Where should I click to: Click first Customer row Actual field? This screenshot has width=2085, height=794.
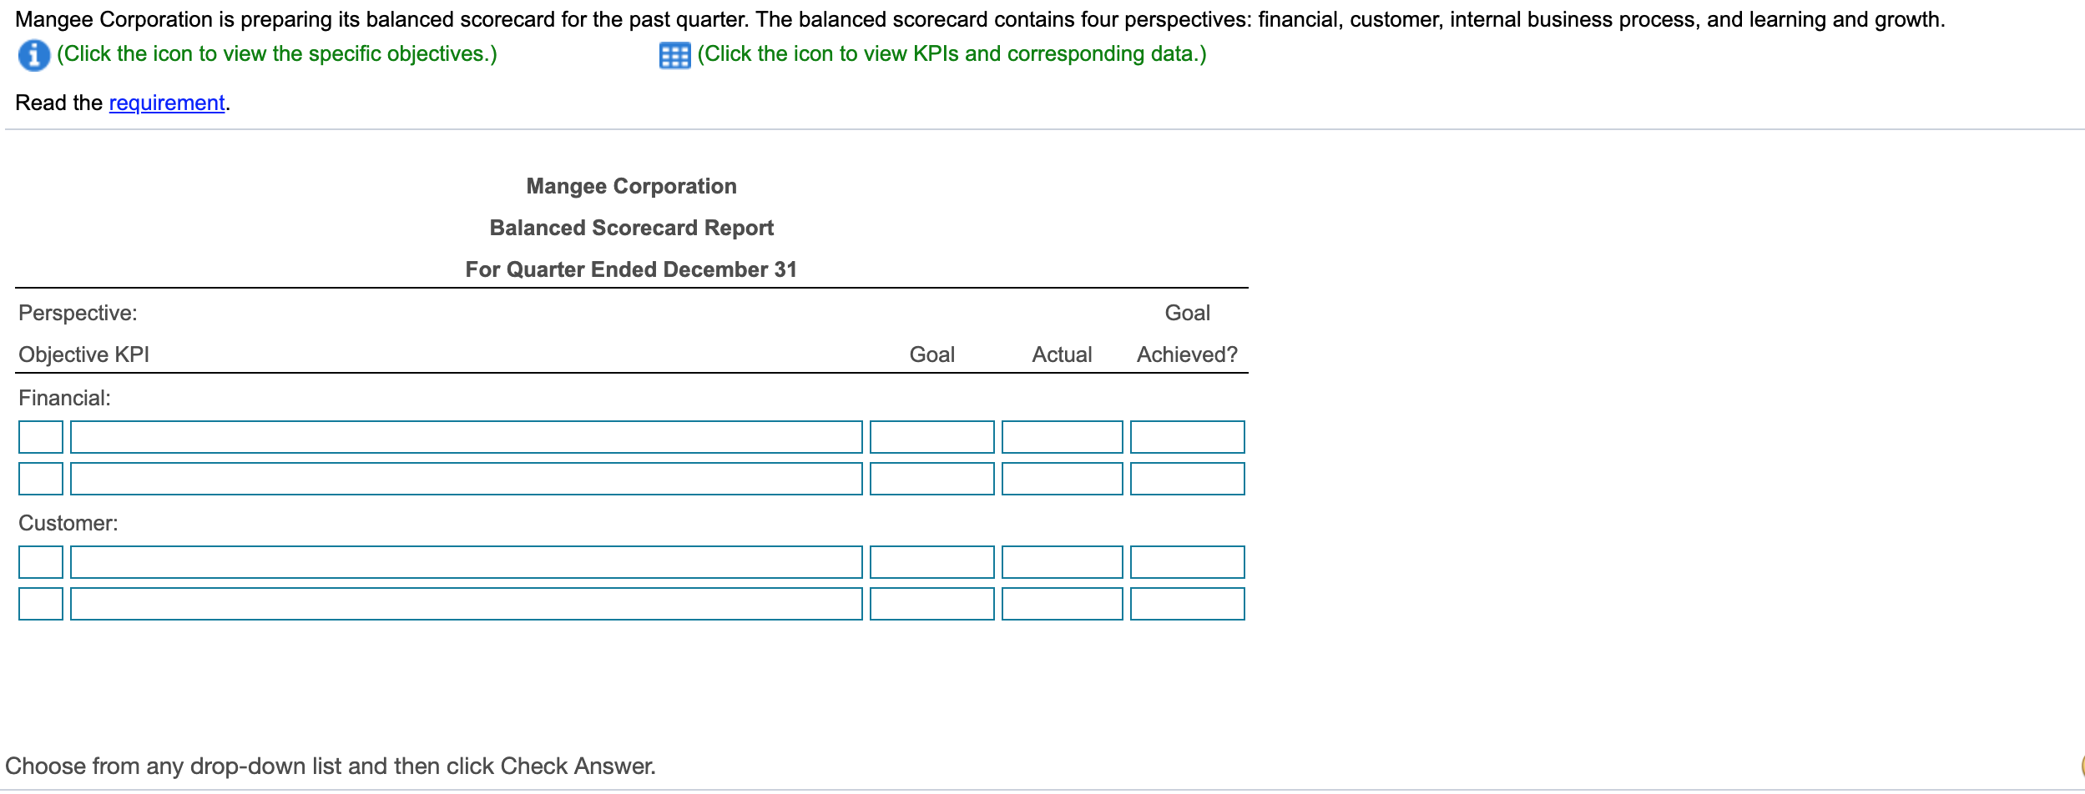point(1062,562)
